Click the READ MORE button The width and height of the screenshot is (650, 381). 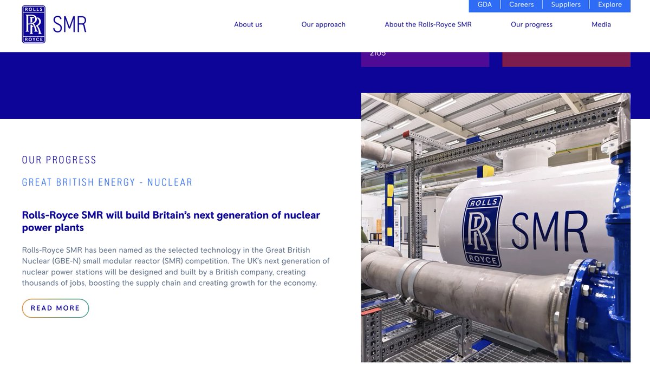tap(55, 308)
